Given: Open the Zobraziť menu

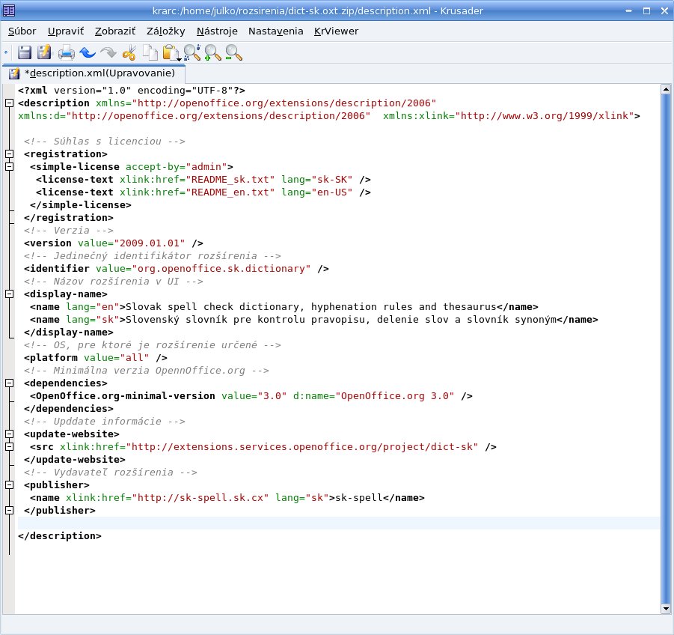Looking at the screenshot, I should pyautogui.click(x=115, y=31).
